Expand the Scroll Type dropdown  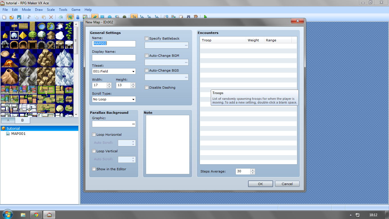pos(114,99)
